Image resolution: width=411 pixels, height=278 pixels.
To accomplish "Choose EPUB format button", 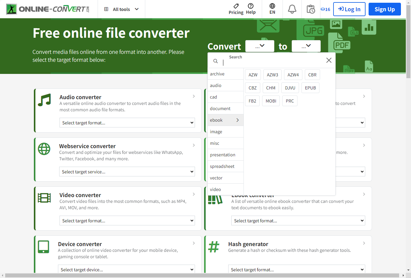I will pos(310,88).
